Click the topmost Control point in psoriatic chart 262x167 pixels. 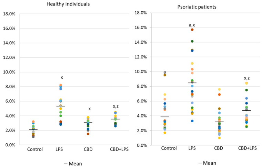click(x=165, y=75)
